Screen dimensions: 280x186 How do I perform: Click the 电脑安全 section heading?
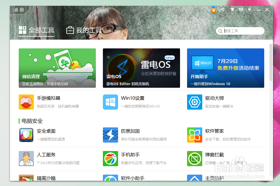tap(32, 121)
